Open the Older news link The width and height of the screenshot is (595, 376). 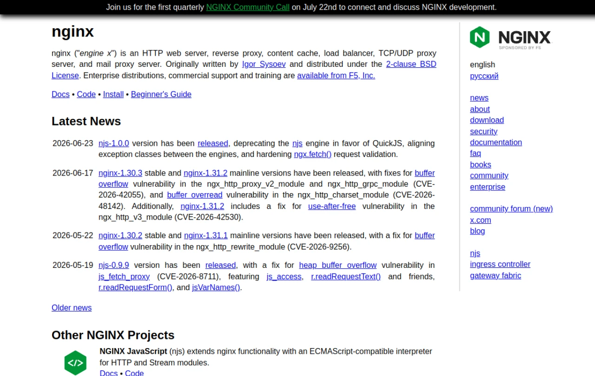[72, 308]
